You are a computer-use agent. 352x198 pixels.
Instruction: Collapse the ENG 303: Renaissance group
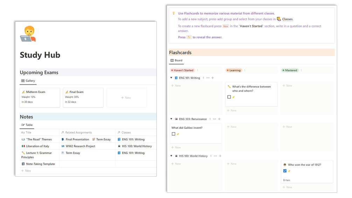pos(171,119)
